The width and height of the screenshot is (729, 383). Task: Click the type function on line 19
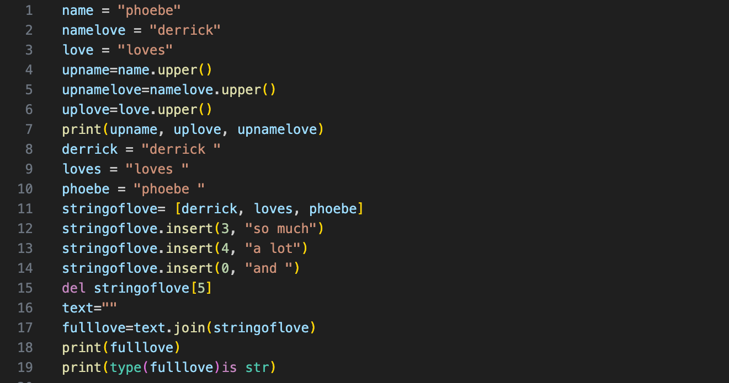pos(125,367)
